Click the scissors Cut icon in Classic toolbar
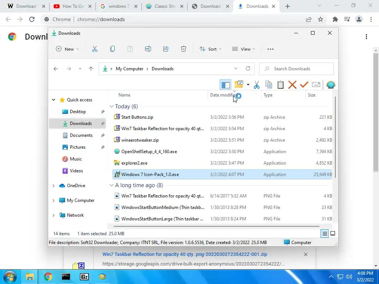 tap(257, 85)
